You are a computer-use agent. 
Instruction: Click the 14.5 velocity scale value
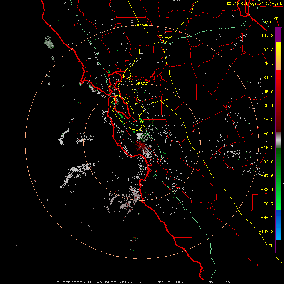pos(269,120)
